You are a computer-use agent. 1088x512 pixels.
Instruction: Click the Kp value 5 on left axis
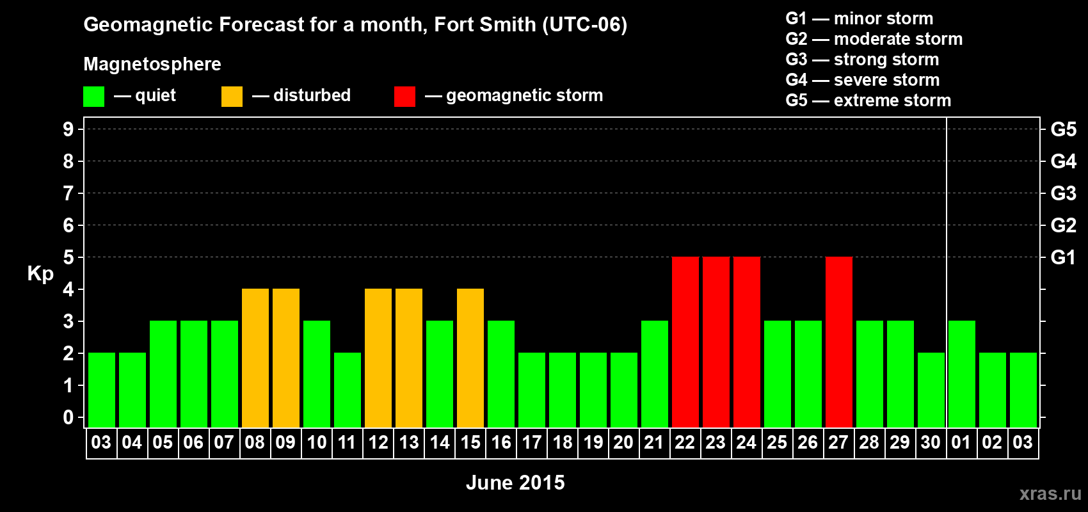pyautogui.click(x=68, y=257)
